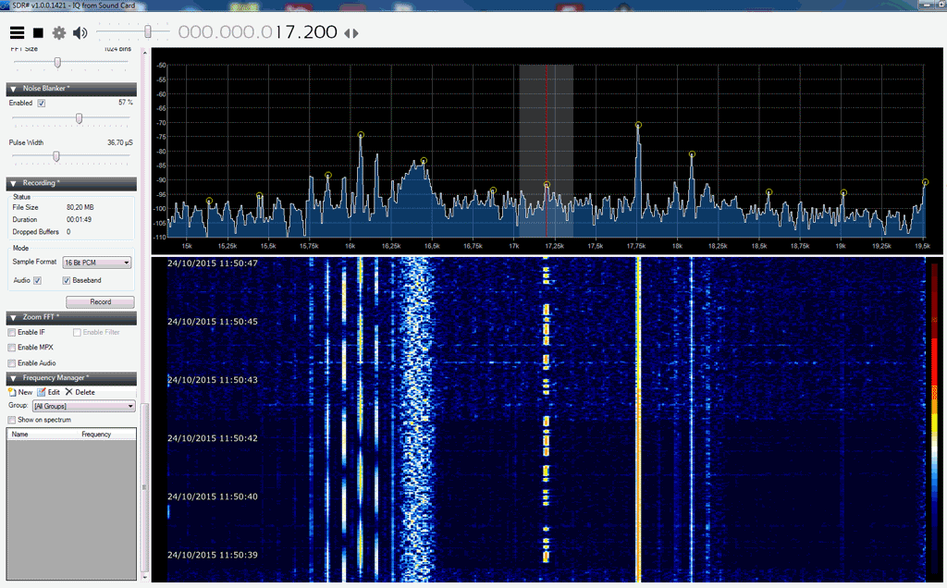Click the 16k frequency axis label

click(x=351, y=246)
